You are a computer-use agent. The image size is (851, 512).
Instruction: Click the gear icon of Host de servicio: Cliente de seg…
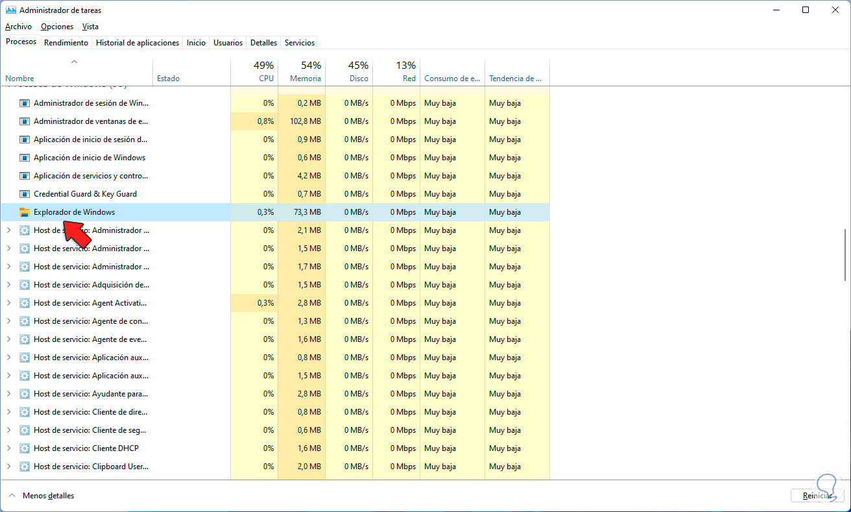(25, 430)
